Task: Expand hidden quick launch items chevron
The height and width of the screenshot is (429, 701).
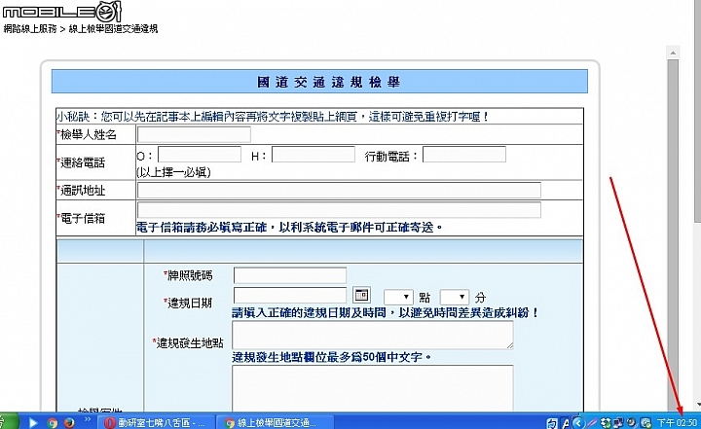Action: tap(88, 420)
